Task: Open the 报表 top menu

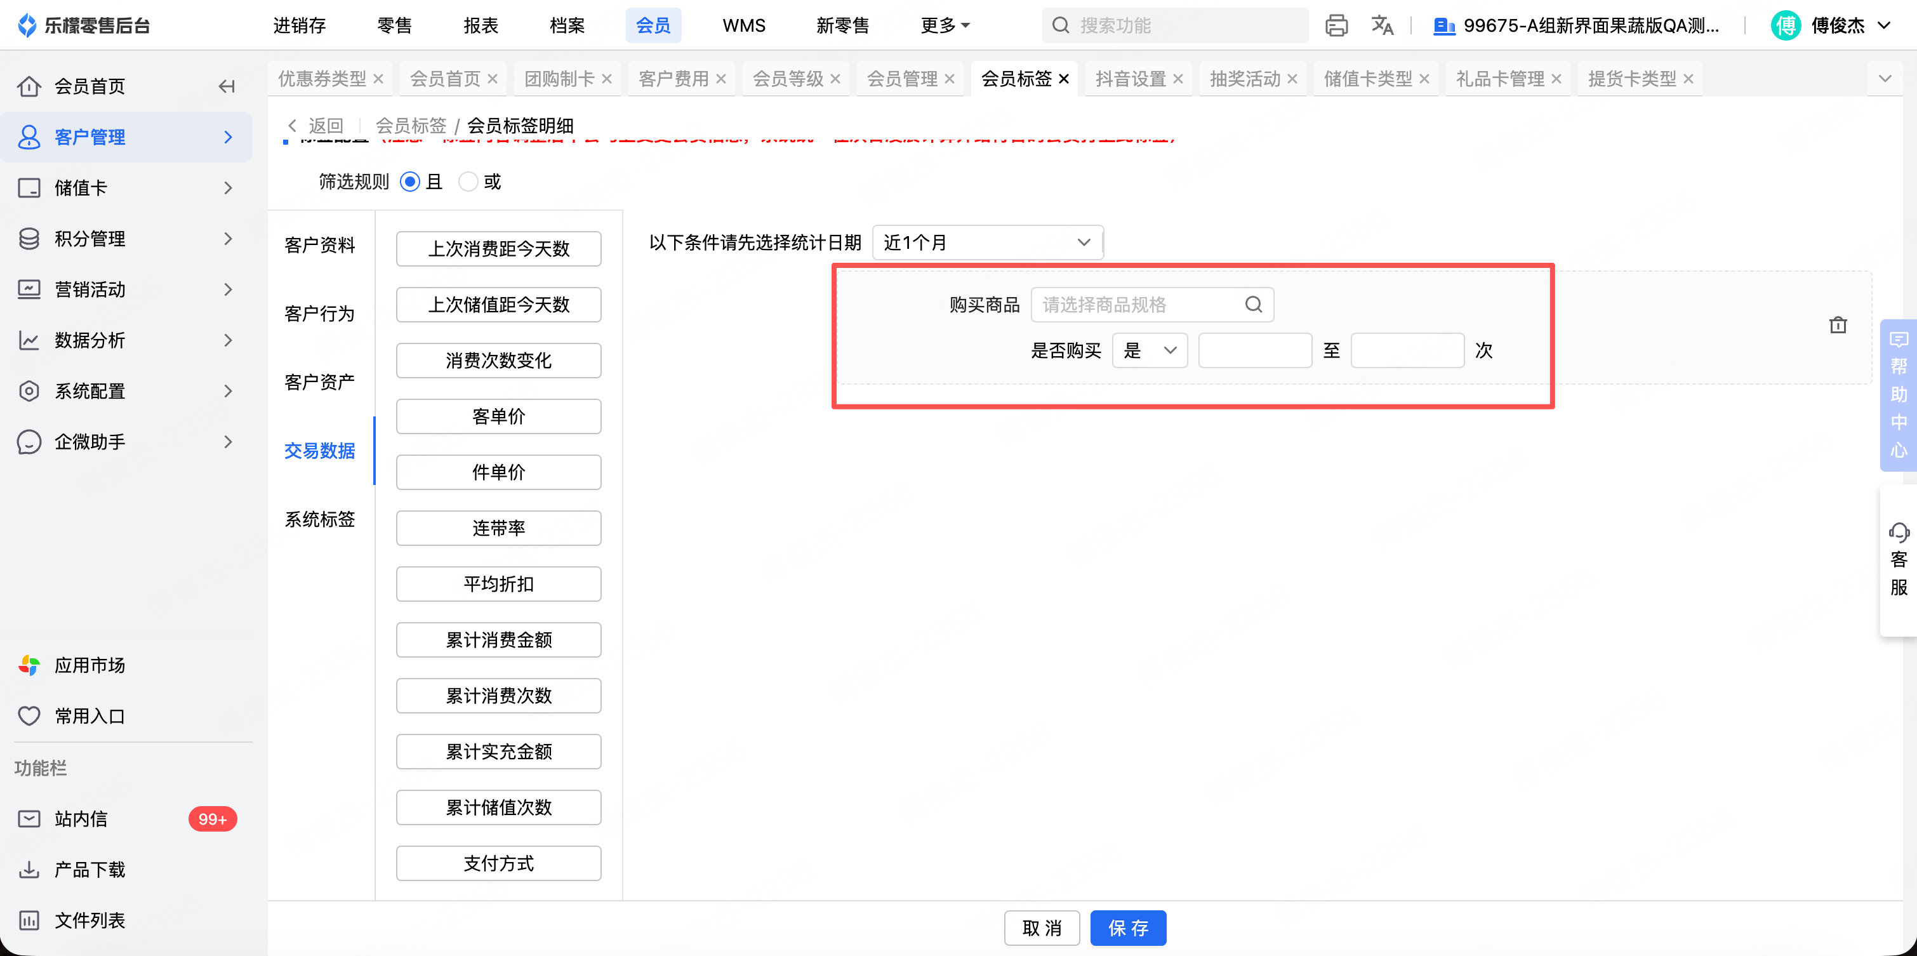Action: pos(480,25)
